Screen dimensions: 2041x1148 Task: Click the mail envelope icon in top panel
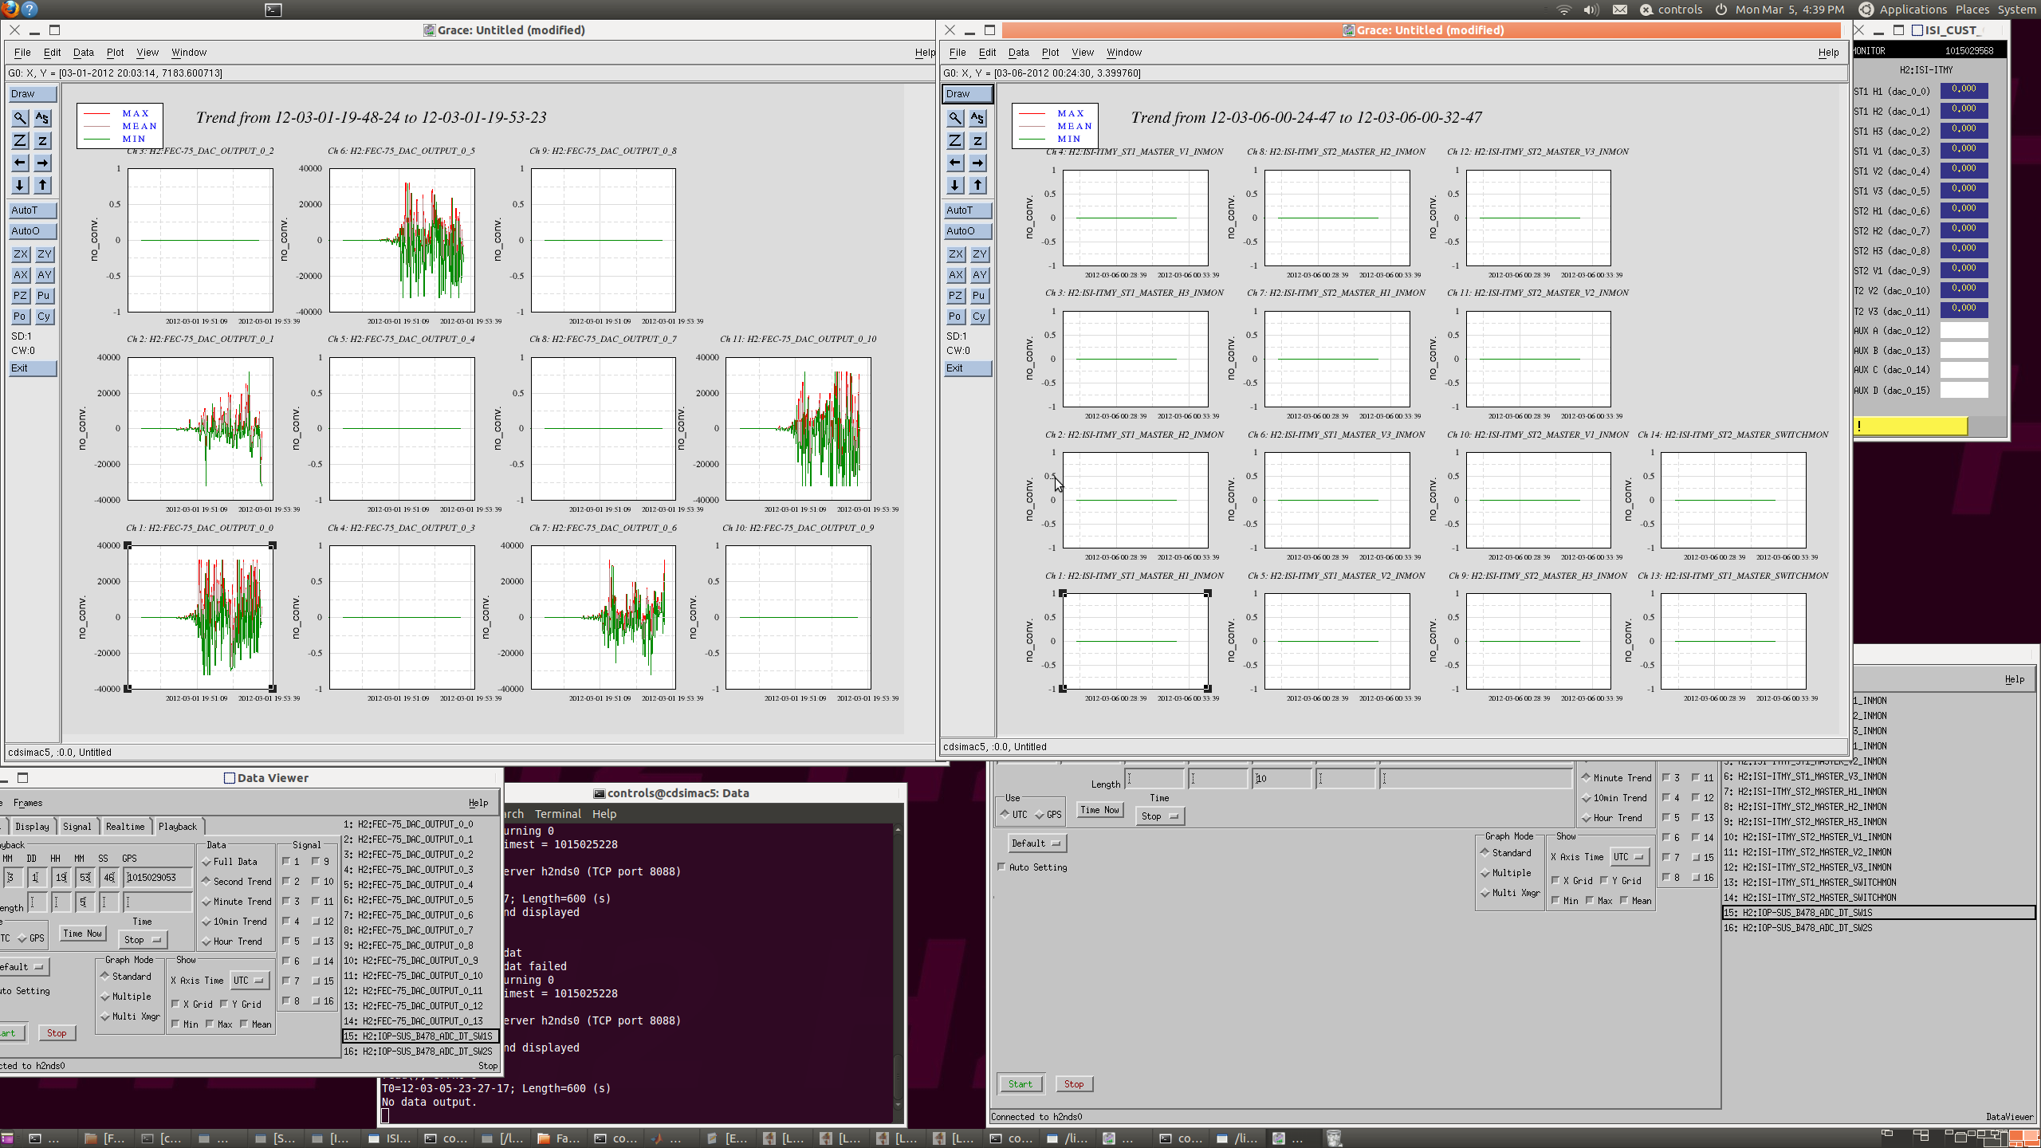click(1620, 10)
